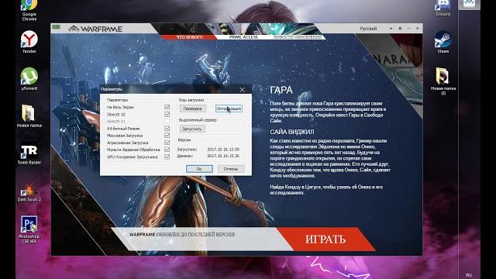The image size is (496, 279).
Task: Click the green indicator in launcher corner
Action: 57,27
